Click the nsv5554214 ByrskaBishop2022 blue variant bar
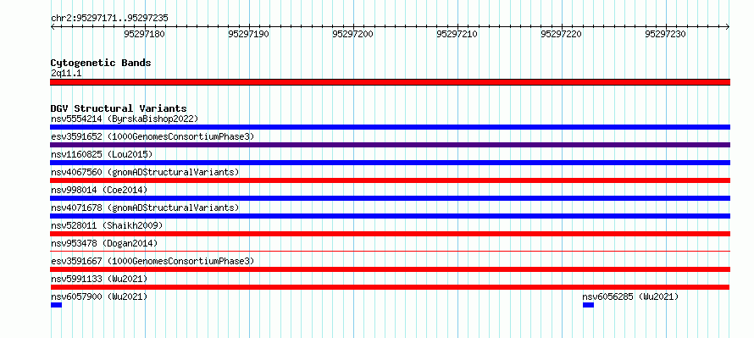754x338 pixels. pos(390,127)
